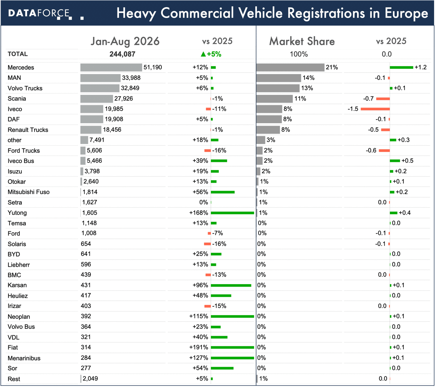Select the 'Volvo Bus' brand label
This screenshot has width=437, height=387.
coord(21,327)
